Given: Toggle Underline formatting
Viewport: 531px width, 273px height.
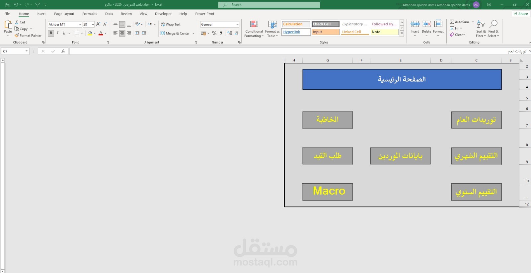Looking at the screenshot, I should (x=64, y=33).
